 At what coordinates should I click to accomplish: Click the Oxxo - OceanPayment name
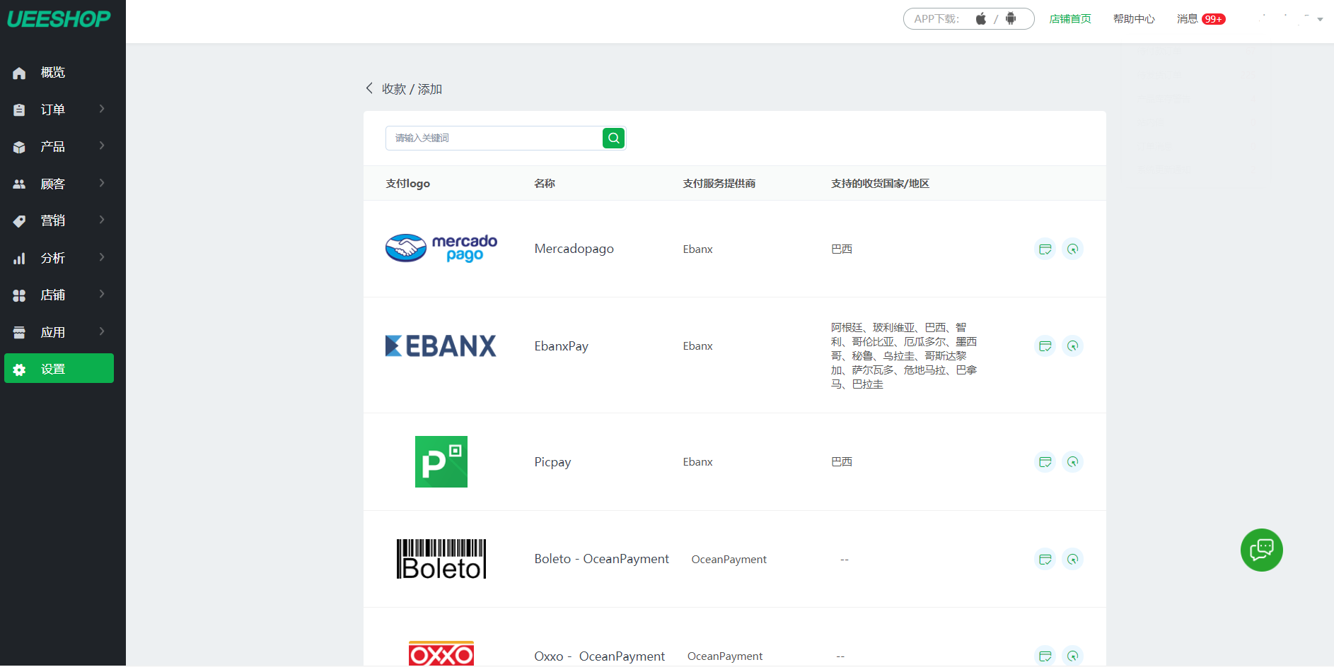(599, 656)
